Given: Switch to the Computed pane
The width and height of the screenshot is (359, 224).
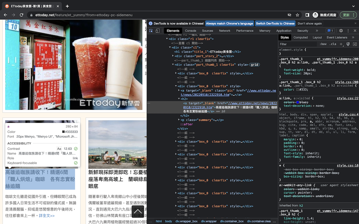Looking at the screenshot, I should pyautogui.click(x=300, y=38).
